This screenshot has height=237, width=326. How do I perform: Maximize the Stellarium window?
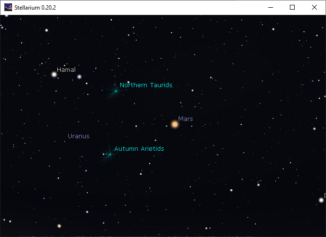292,7
